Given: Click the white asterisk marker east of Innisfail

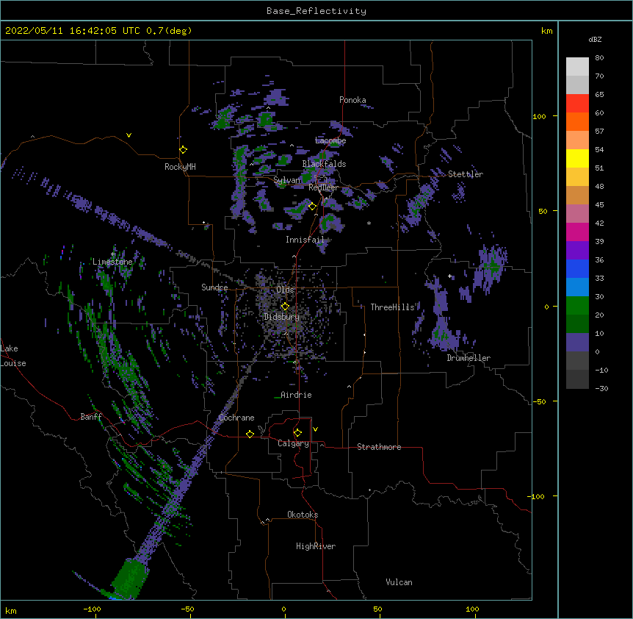Looking at the screenshot, I should [x=369, y=223].
